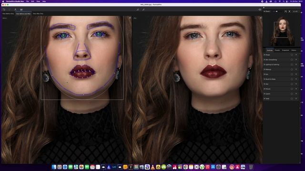Click the PortraitPro Studio Max menu
Screen dimensions: 305x171
point(15,1)
